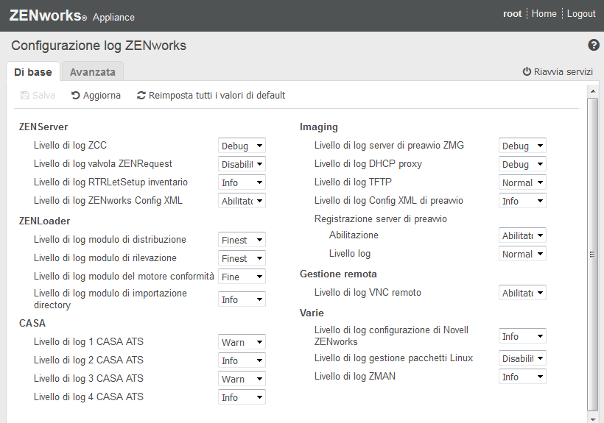Open the modulo di distribuzione log dropdown

[x=242, y=240]
